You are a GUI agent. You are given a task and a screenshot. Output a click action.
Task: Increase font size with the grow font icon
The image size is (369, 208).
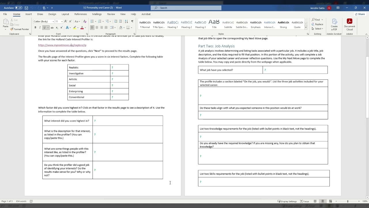(66, 21)
